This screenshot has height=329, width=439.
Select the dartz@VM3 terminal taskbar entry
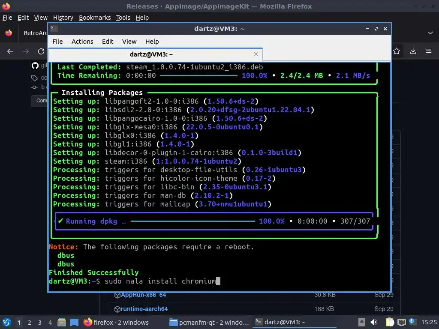click(x=295, y=322)
